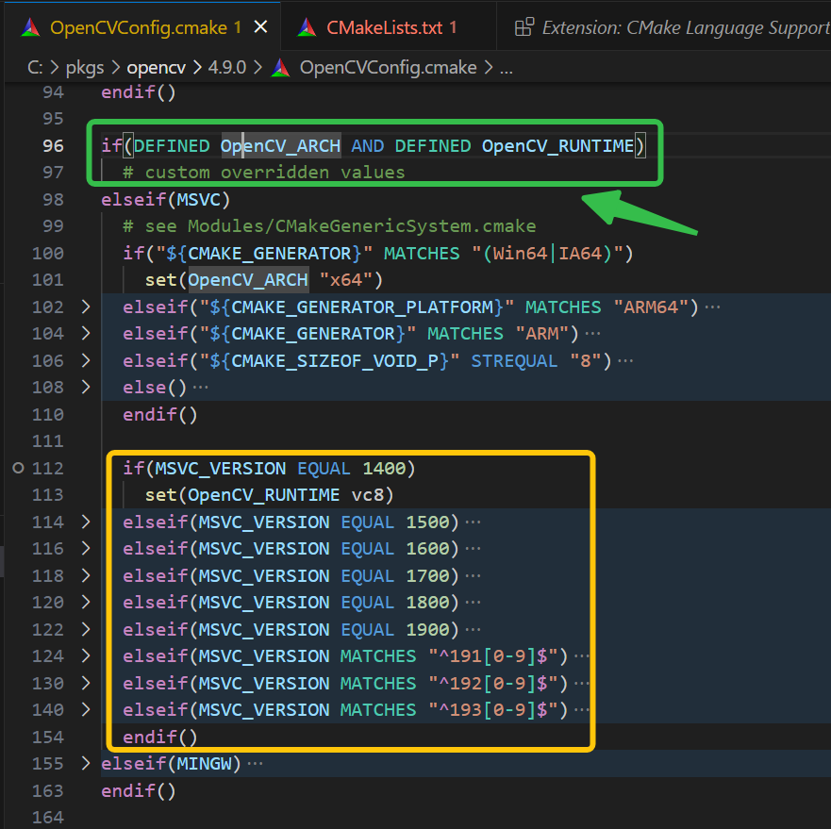Open the Extension: CMake Language Support tab
The height and width of the screenshot is (829, 831).
click(679, 26)
